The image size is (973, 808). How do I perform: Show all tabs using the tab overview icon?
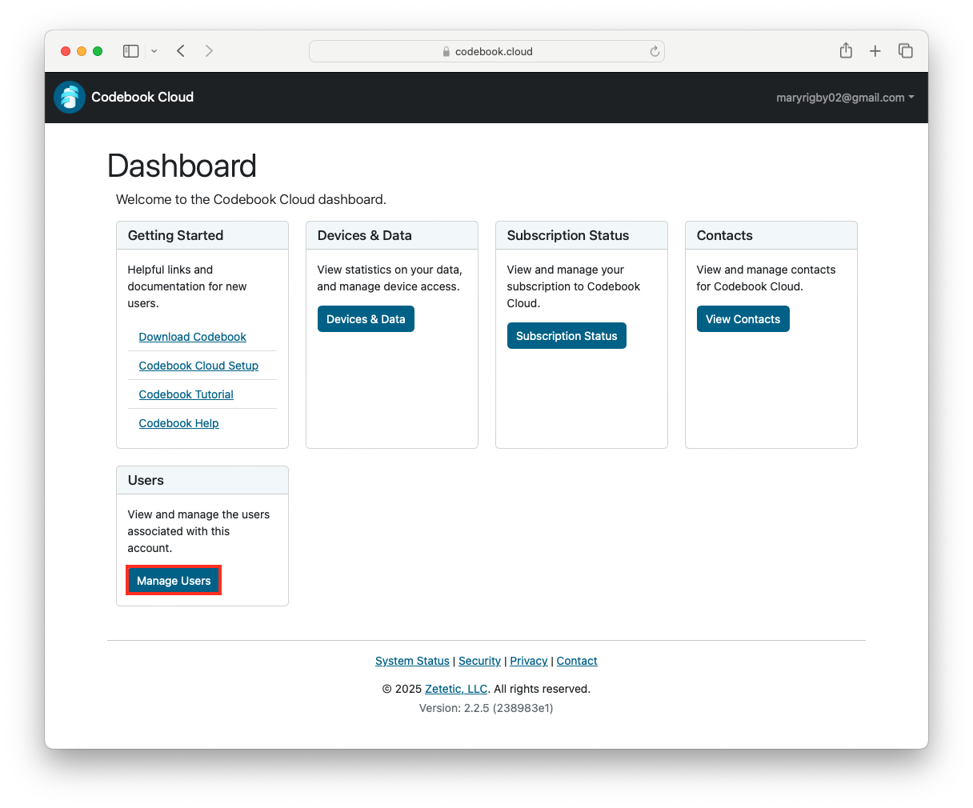[905, 50]
